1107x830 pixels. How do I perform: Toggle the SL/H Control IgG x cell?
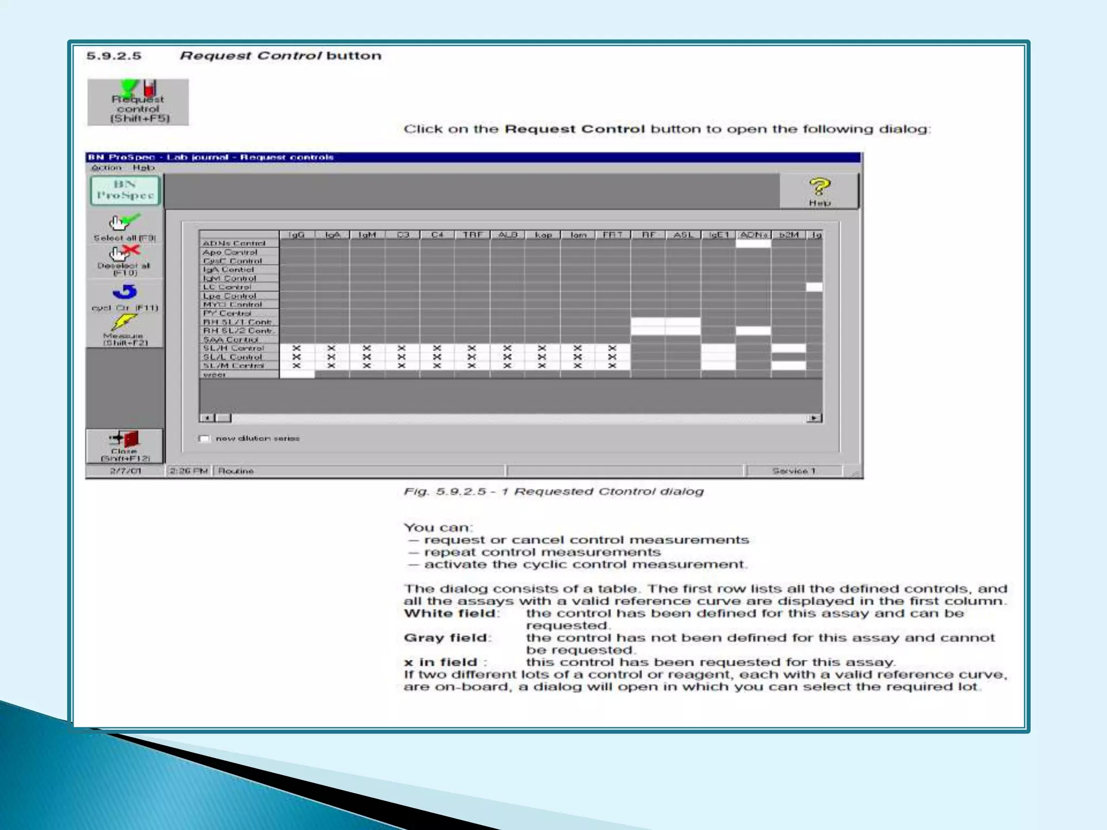click(296, 349)
